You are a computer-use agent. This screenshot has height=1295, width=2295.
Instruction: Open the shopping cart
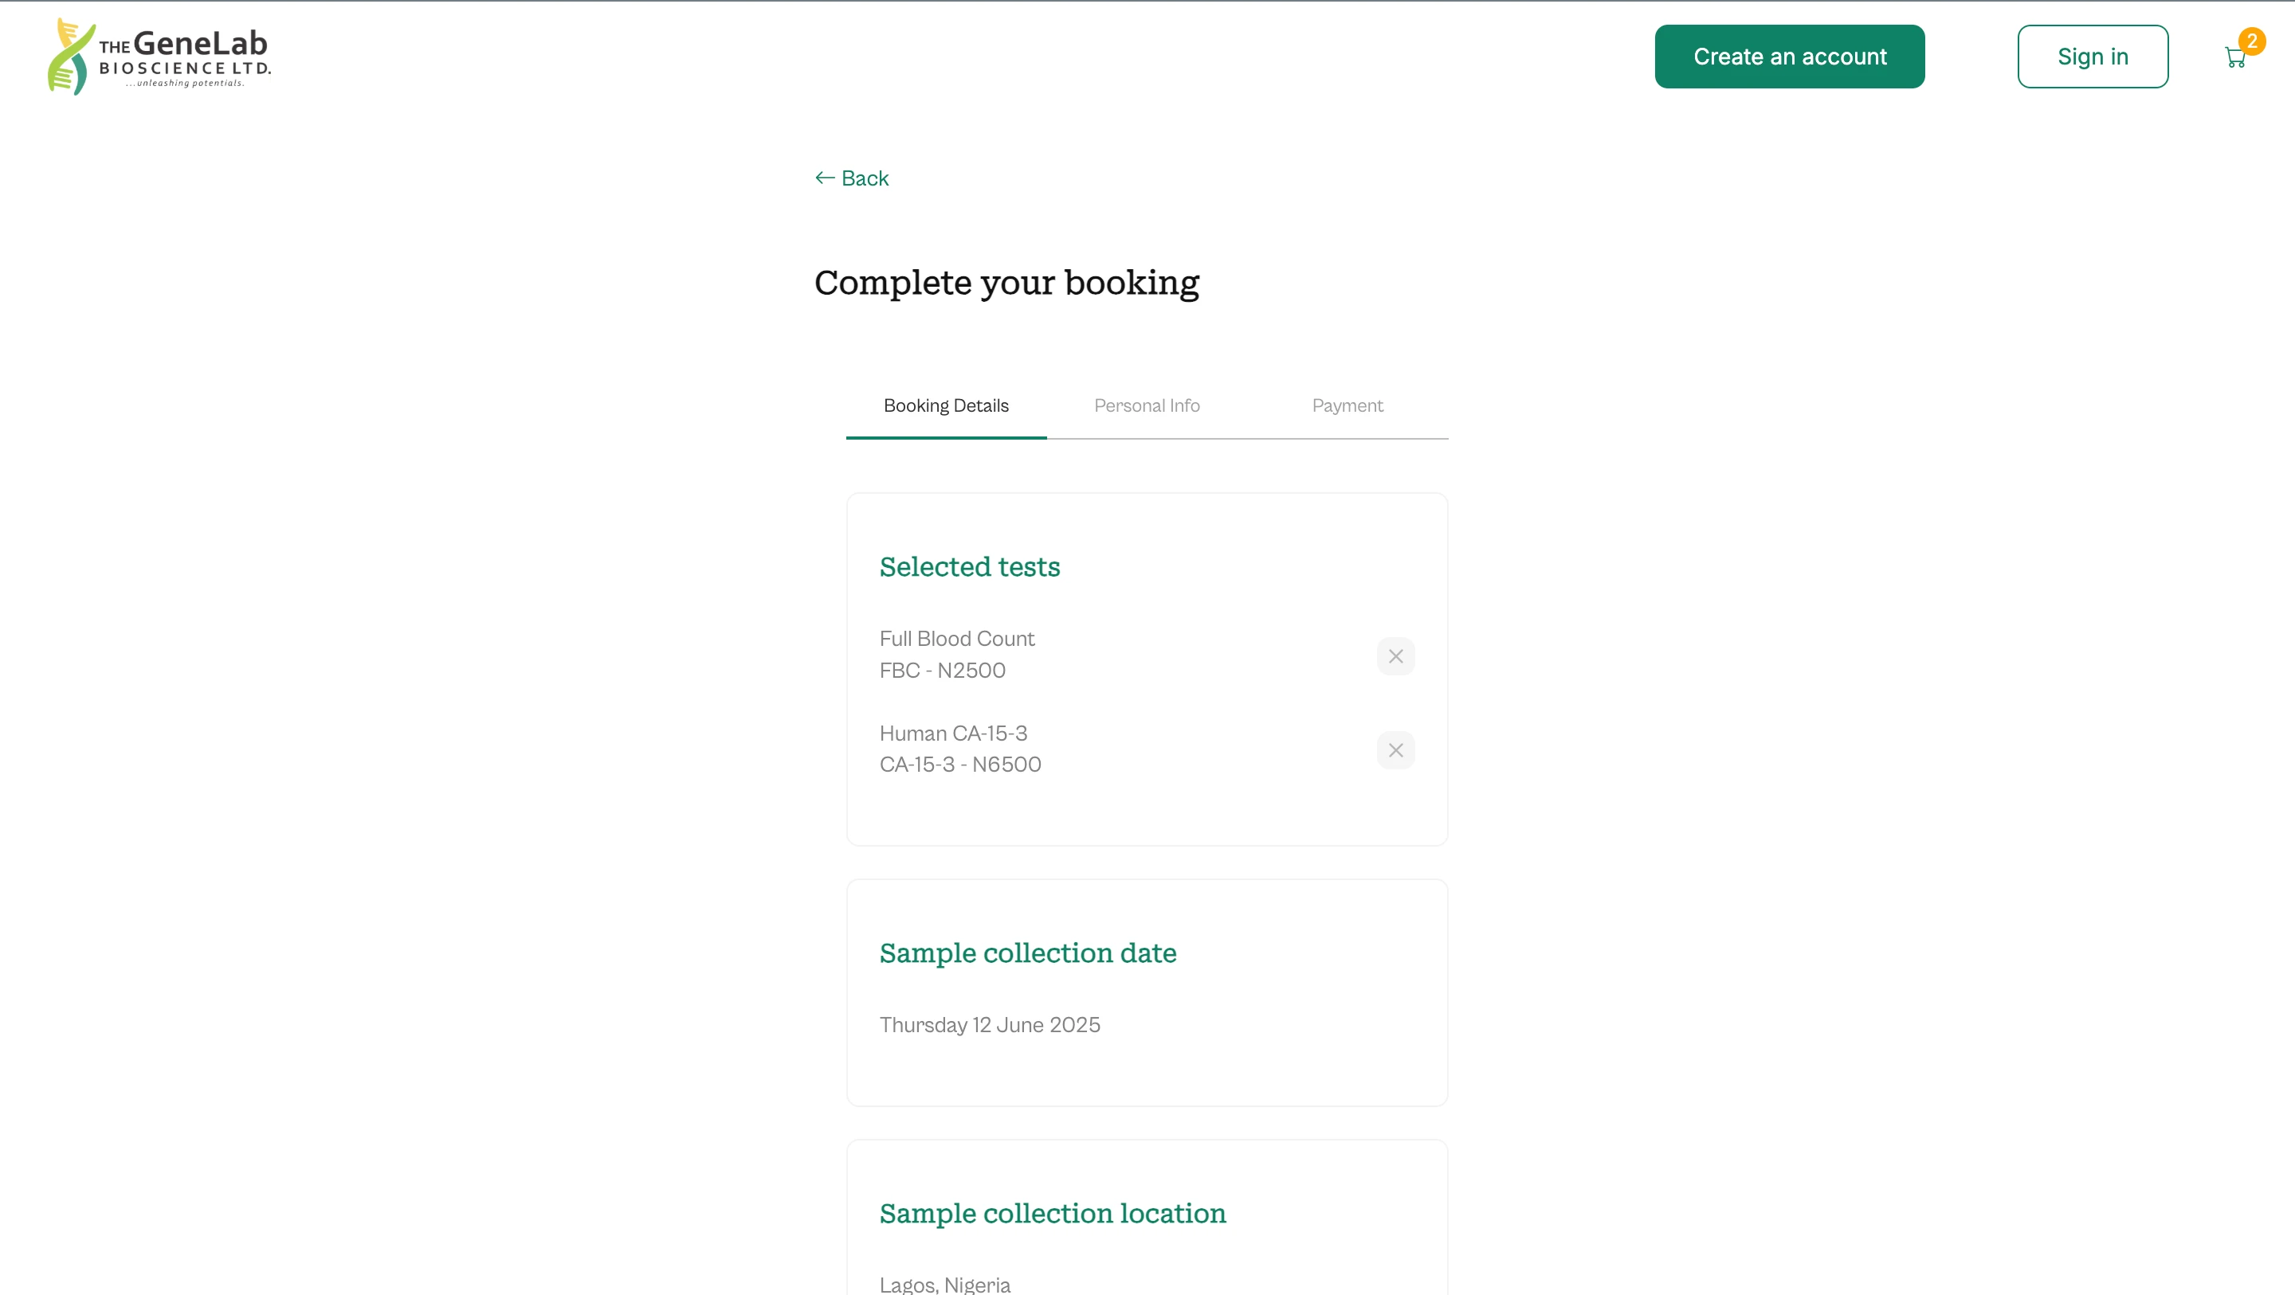coord(2236,56)
